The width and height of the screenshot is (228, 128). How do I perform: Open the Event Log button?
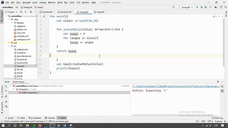(x=217, y=118)
